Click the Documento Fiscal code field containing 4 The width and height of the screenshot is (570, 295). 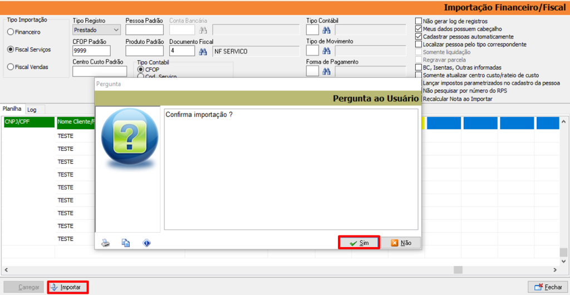pos(182,51)
